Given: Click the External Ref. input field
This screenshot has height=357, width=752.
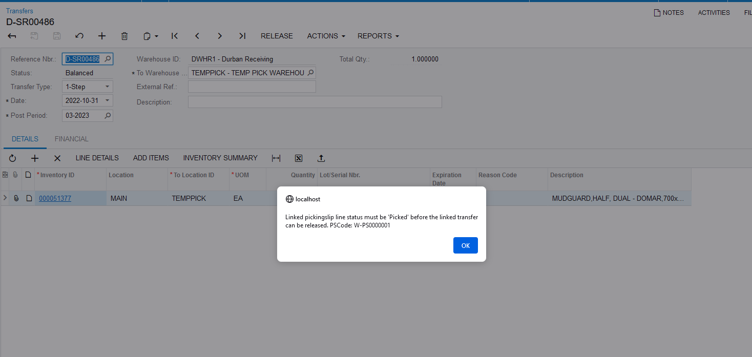Looking at the screenshot, I should 252,87.
